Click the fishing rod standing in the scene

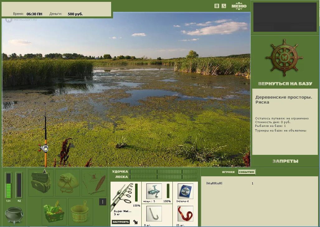click(x=45, y=135)
